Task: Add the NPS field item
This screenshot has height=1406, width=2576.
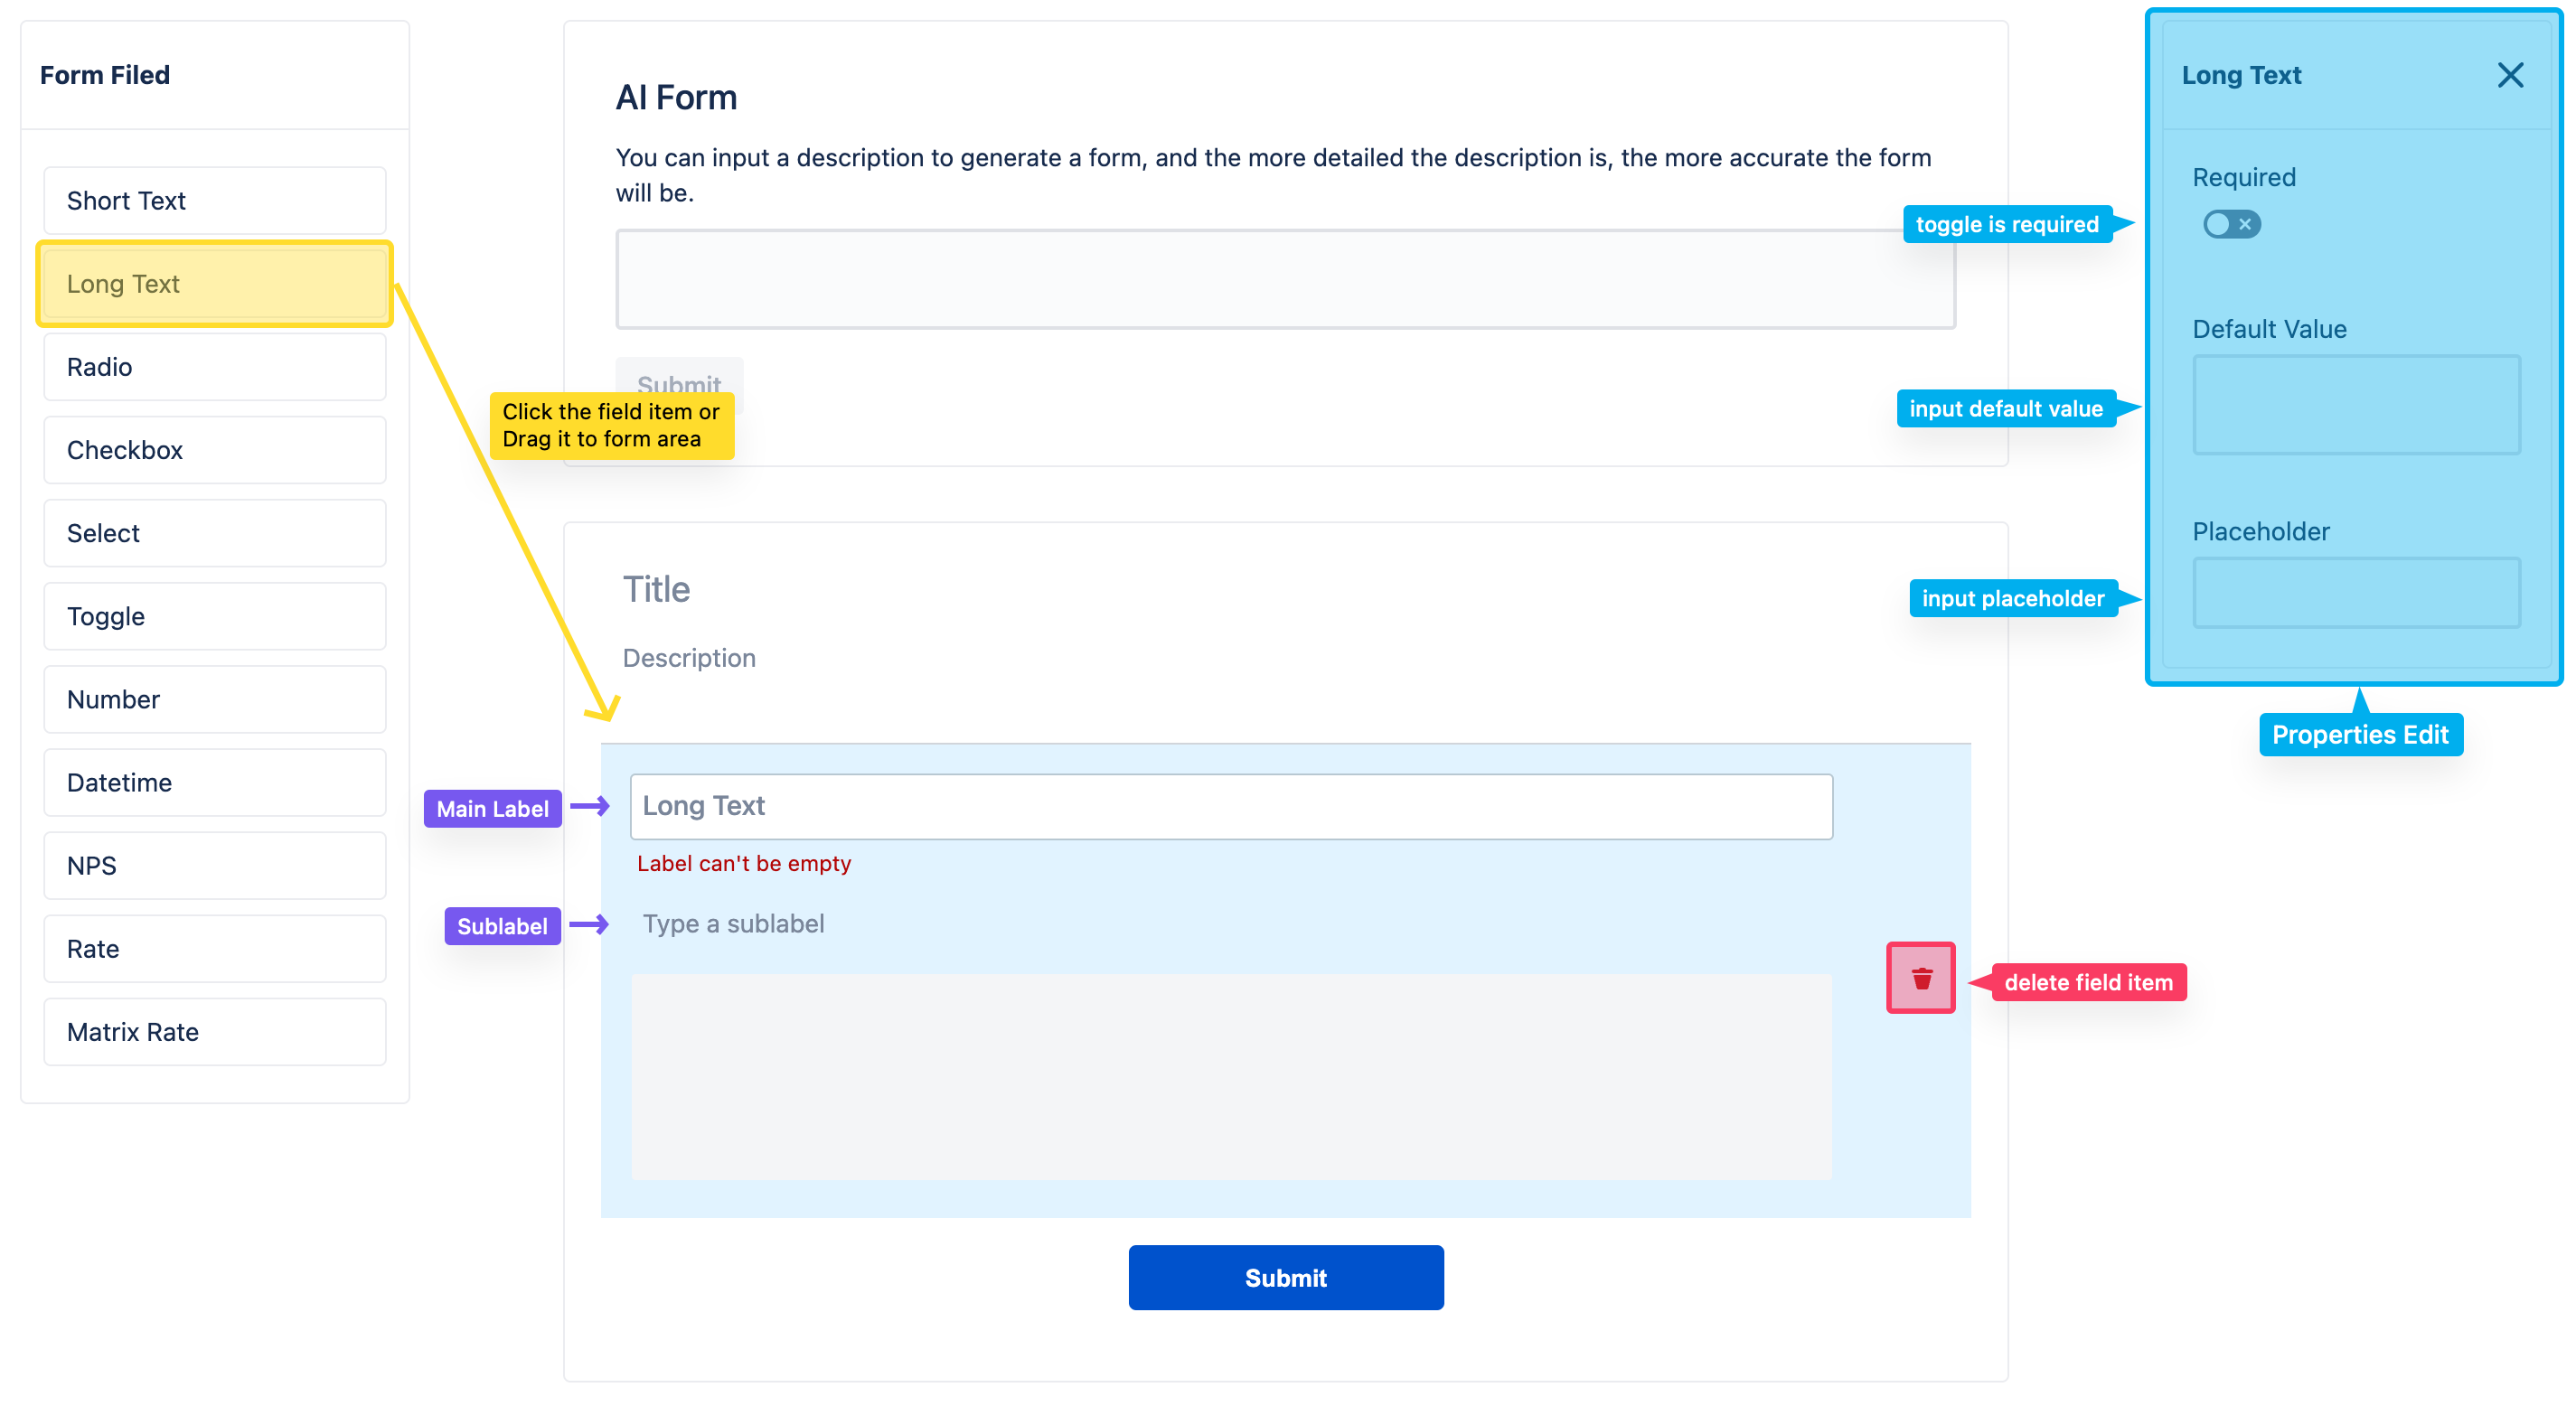Action: point(215,865)
